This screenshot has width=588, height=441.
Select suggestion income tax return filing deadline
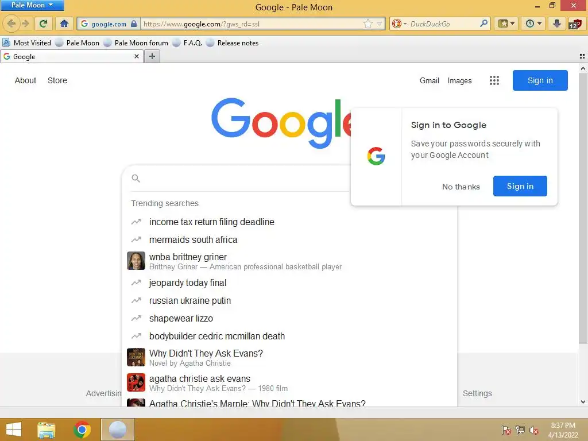click(289, 222)
